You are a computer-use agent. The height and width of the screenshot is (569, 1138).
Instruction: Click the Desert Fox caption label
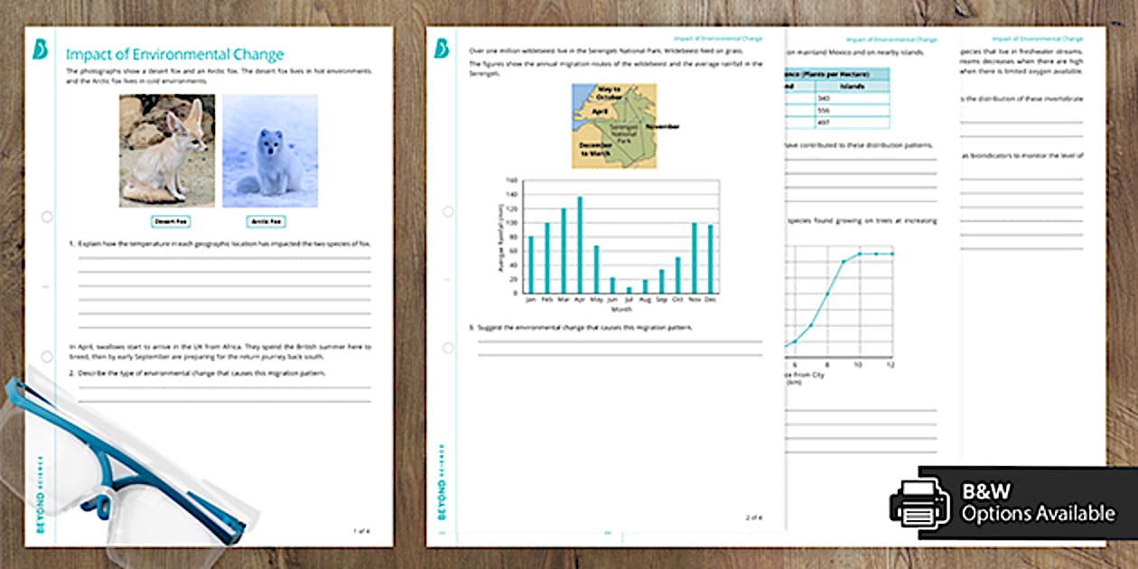169,219
